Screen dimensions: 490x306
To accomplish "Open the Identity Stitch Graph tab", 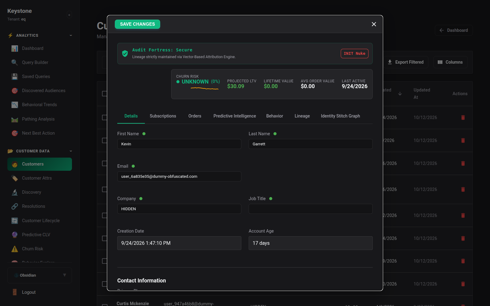I will tap(341, 116).
